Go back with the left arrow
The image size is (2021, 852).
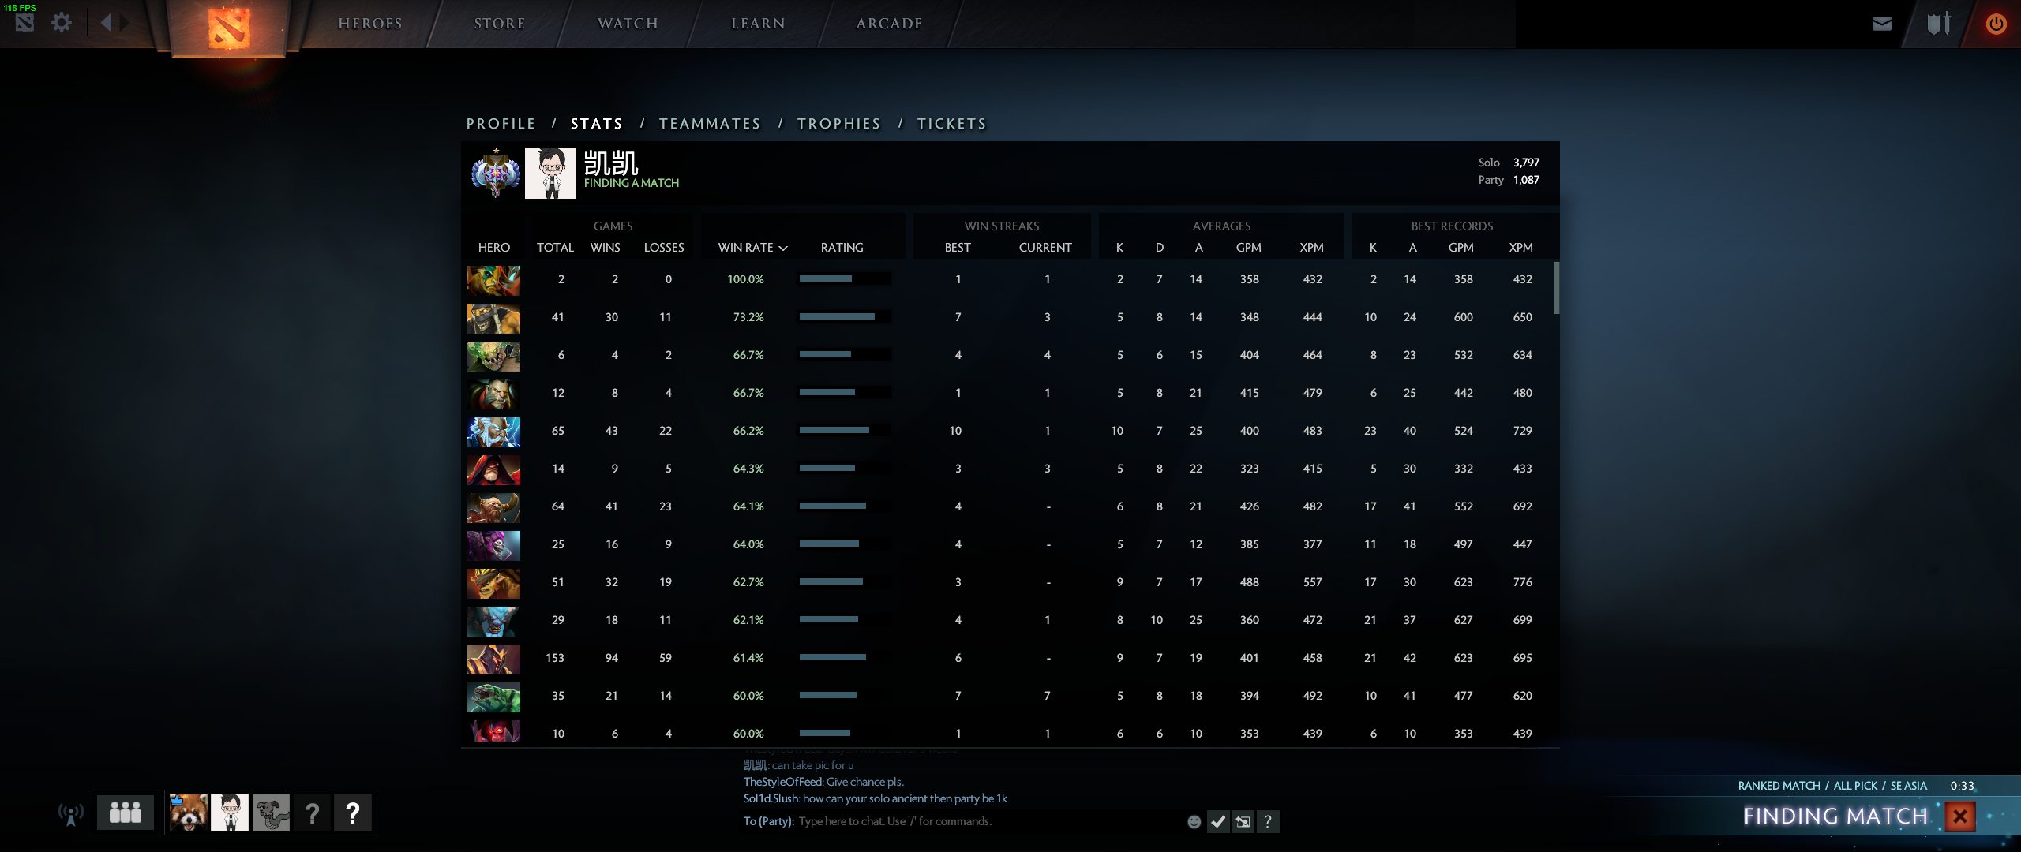(x=107, y=23)
